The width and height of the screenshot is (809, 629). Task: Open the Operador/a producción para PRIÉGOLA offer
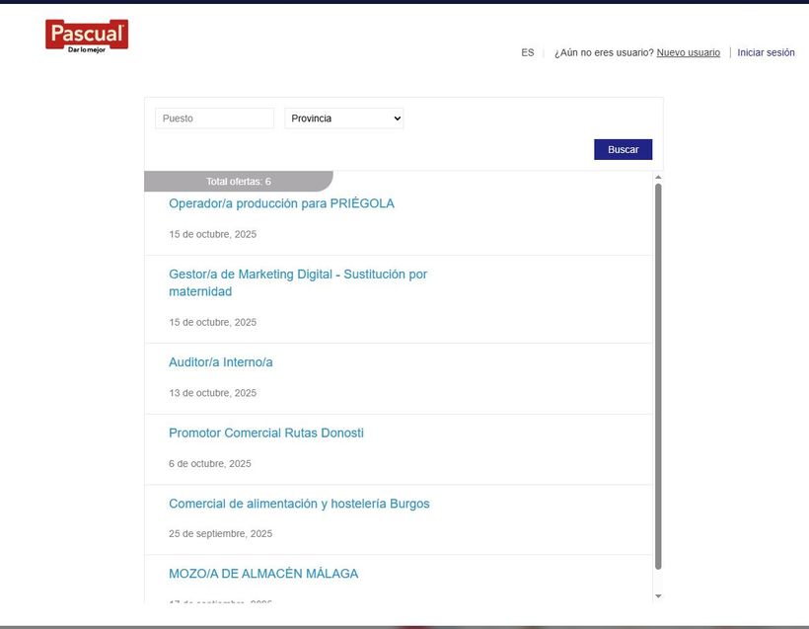(x=281, y=202)
